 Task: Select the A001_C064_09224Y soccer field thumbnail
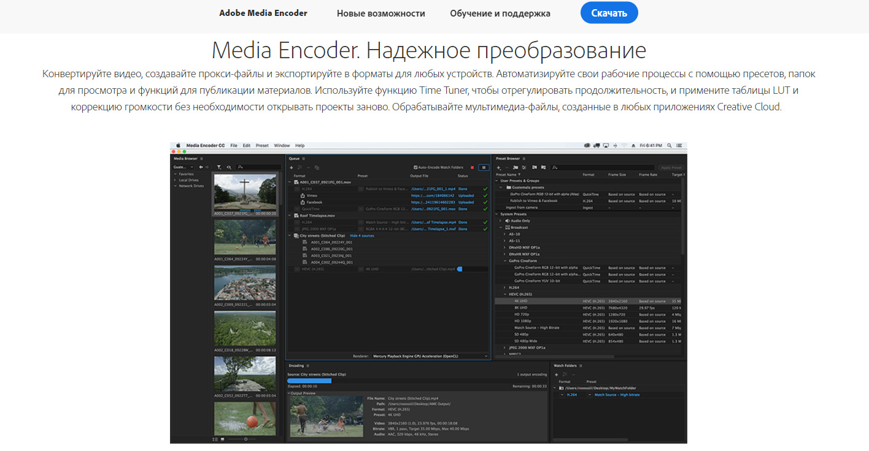pos(245,238)
